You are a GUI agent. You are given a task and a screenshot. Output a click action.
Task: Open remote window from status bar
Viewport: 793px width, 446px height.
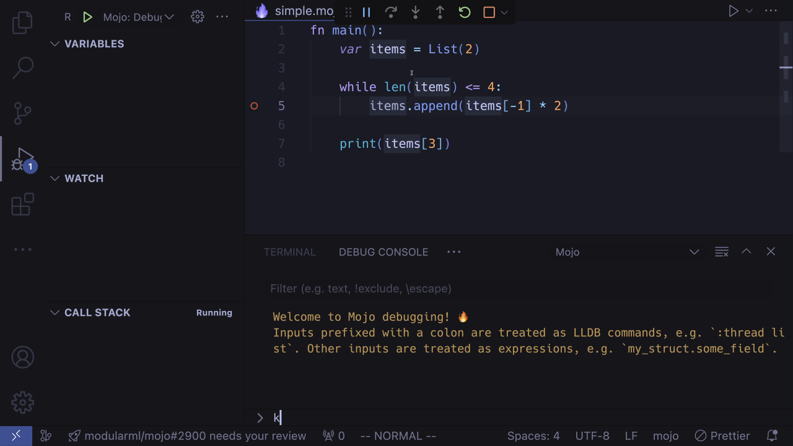[x=16, y=436]
